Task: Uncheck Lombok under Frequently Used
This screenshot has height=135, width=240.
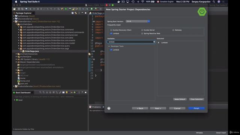Action: (x=111, y=33)
